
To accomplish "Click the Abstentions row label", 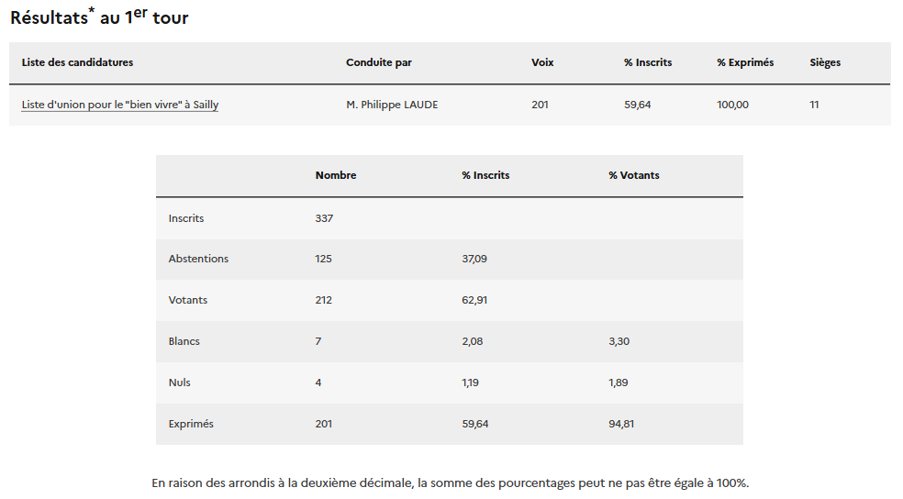I will (x=198, y=259).
